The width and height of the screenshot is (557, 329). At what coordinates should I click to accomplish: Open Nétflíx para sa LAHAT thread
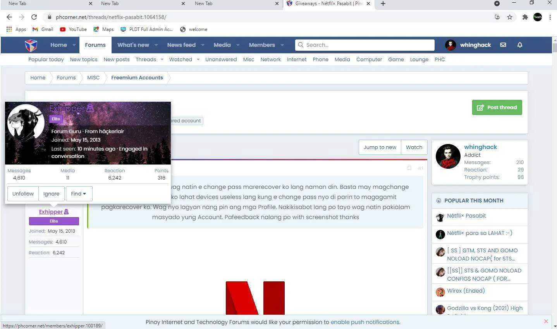480,233
